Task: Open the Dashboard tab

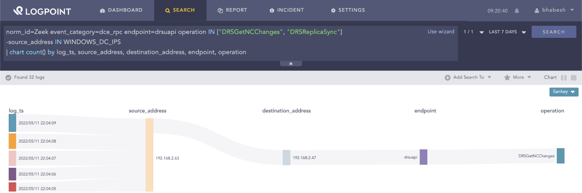Action: point(121,10)
